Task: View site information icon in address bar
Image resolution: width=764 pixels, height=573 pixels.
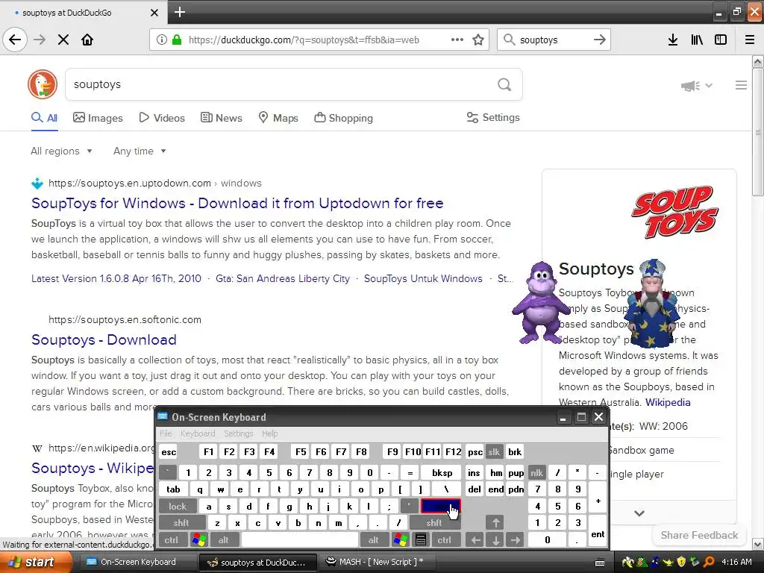Action: [x=161, y=40]
